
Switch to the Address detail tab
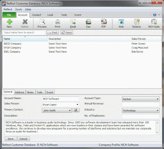(20, 92)
